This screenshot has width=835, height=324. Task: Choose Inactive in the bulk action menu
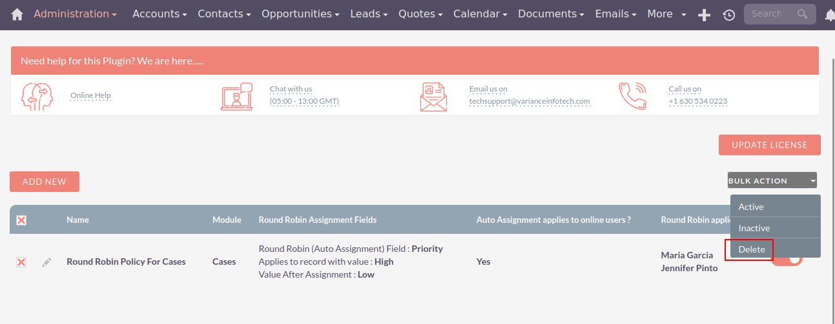click(x=754, y=228)
